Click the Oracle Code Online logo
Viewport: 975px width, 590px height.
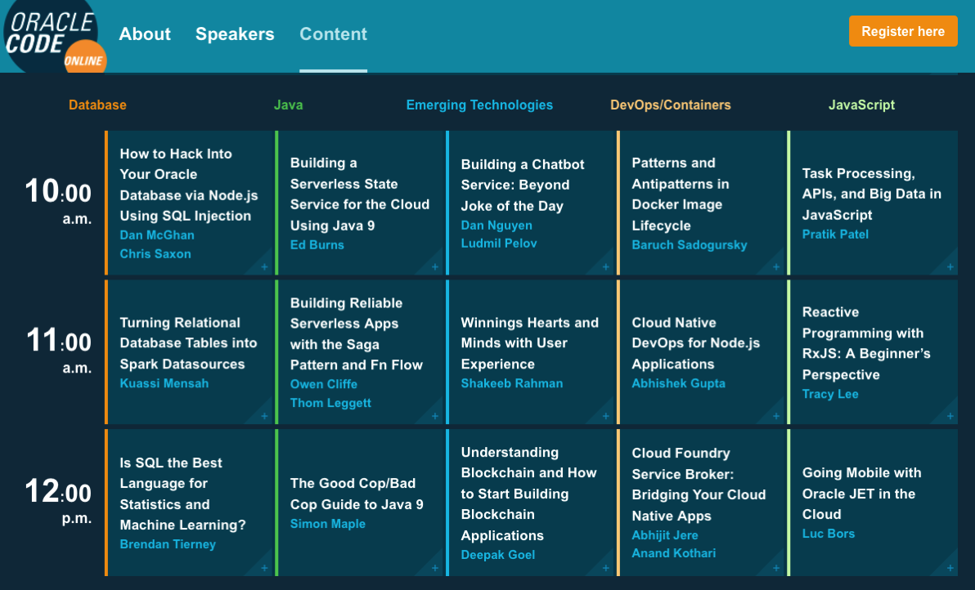(55, 36)
